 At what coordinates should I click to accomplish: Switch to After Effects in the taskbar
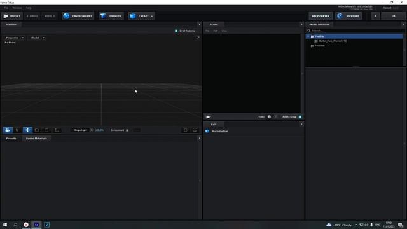pos(36,225)
